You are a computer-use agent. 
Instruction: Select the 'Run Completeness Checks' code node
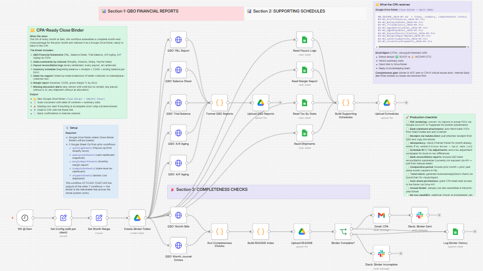click(x=219, y=231)
